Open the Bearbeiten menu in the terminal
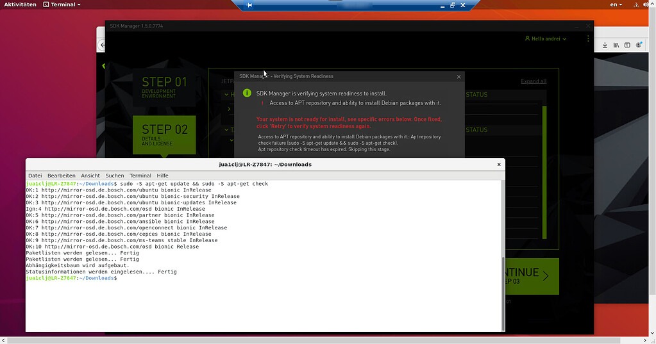 (x=62, y=176)
